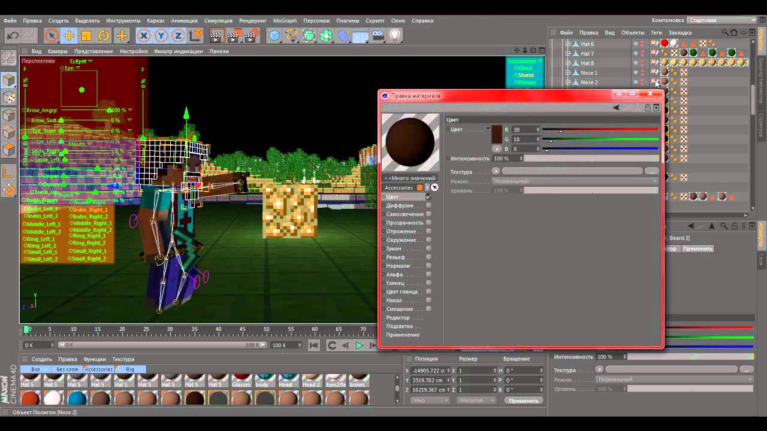The image size is (767, 431).
Task: Open the Мир coordinate dropdown
Action: coord(430,400)
